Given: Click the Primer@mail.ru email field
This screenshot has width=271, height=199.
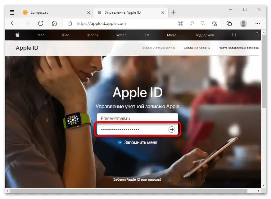Looking at the screenshot, I should pyautogui.click(x=138, y=118).
